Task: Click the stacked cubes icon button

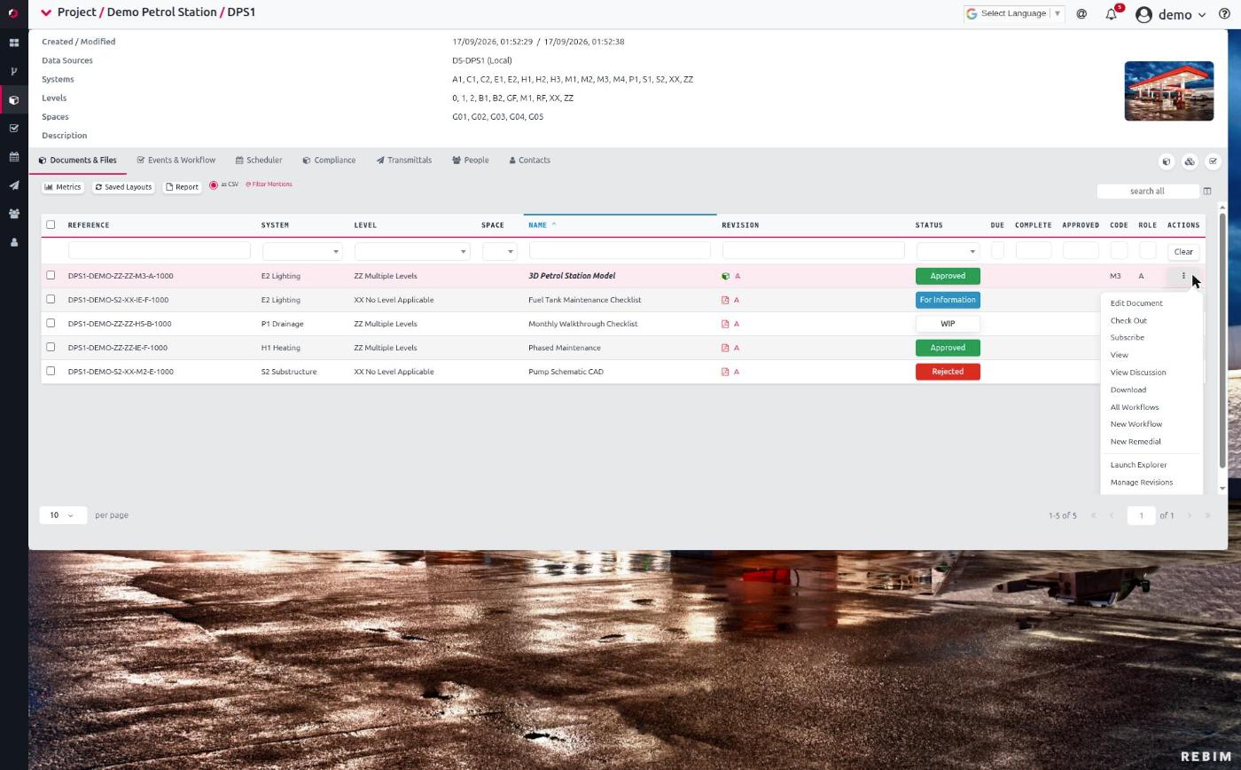Action: tap(1190, 161)
